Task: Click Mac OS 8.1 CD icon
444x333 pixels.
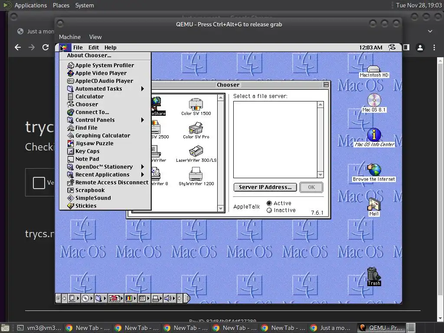Action: (x=374, y=103)
